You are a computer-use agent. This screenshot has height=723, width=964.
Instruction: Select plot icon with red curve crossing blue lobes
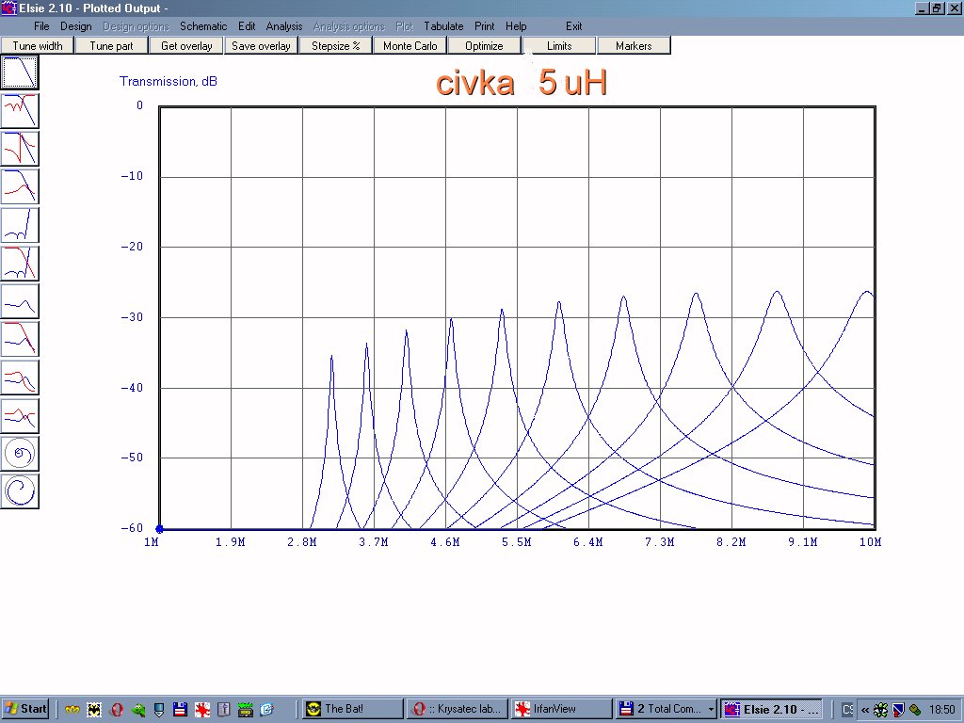point(20,264)
